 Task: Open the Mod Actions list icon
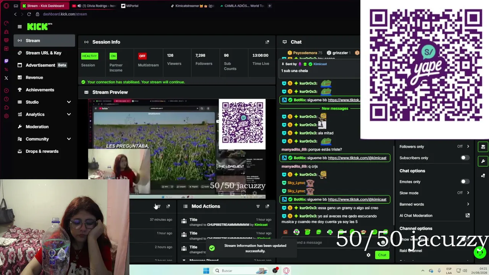[x=185, y=206]
